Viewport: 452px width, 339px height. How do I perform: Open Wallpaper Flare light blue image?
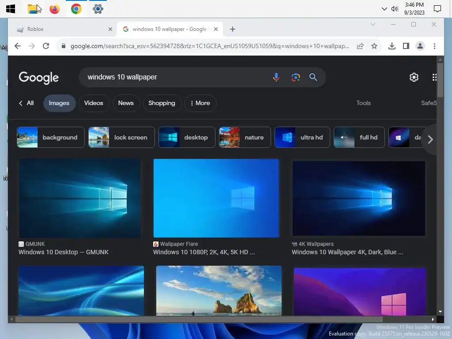(x=216, y=198)
